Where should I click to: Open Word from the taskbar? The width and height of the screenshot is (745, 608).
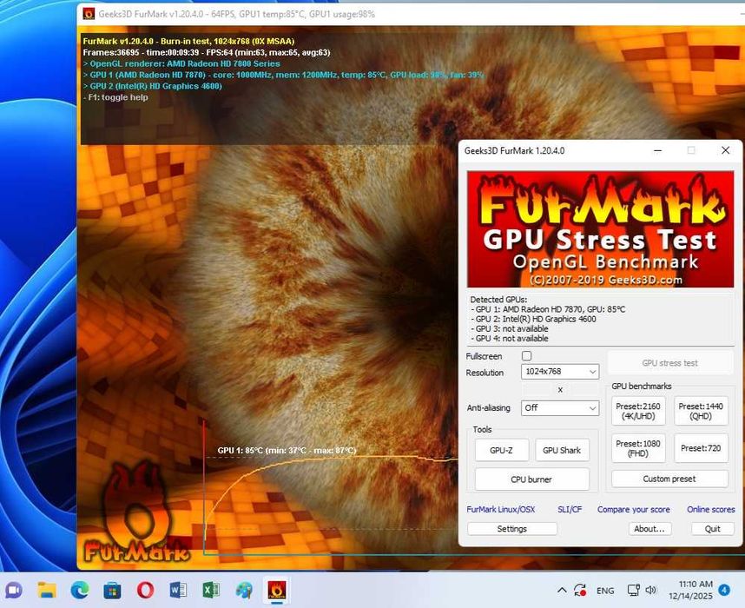coord(178,591)
